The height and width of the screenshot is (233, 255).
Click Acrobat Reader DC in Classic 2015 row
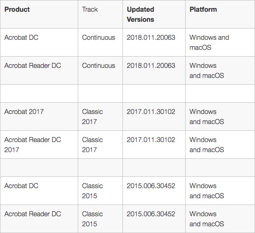tap(33, 214)
